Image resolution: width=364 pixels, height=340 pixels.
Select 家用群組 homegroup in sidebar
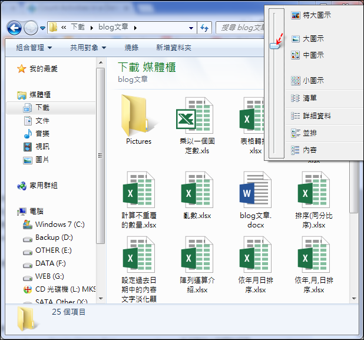[37, 186]
